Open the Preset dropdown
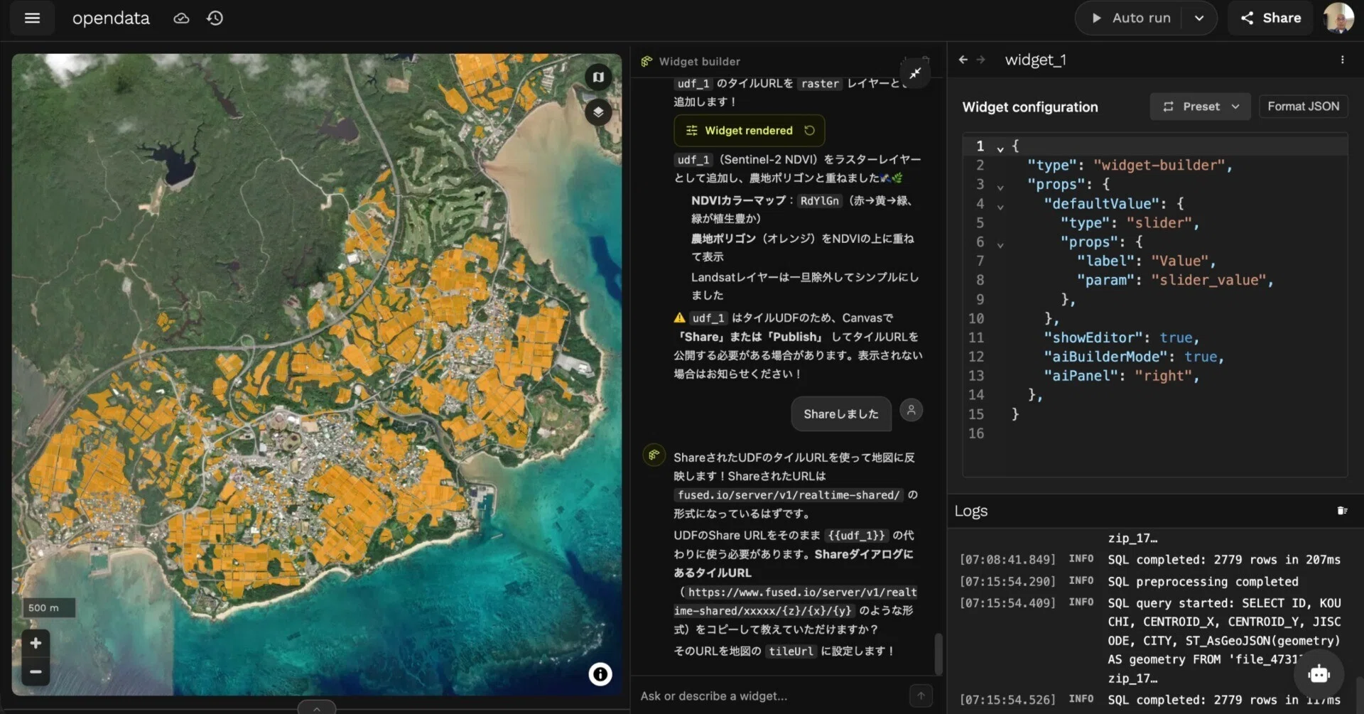Viewport: 1364px width, 714px height. [x=1200, y=107]
